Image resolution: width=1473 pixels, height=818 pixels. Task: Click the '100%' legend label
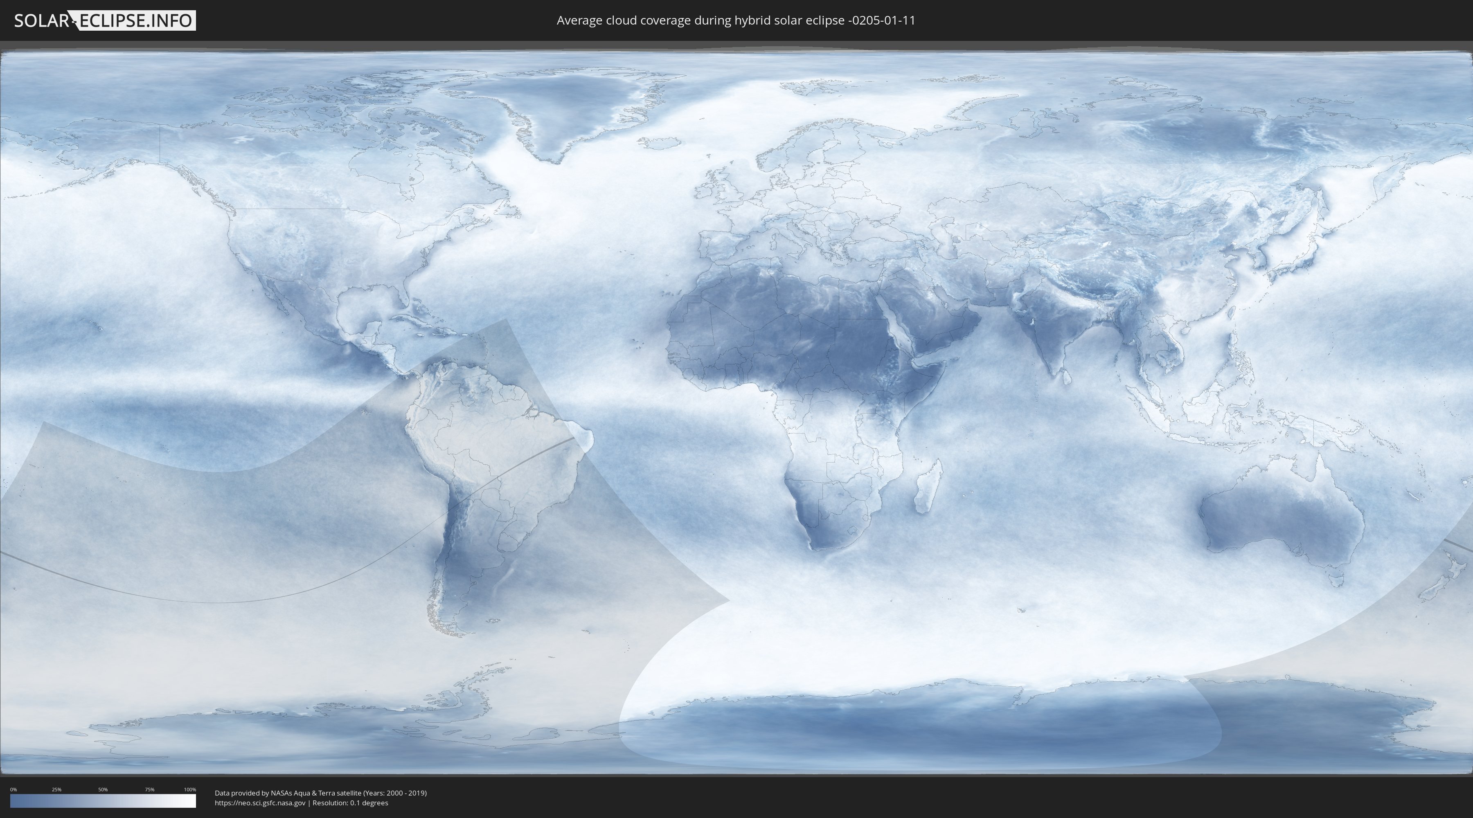190,789
